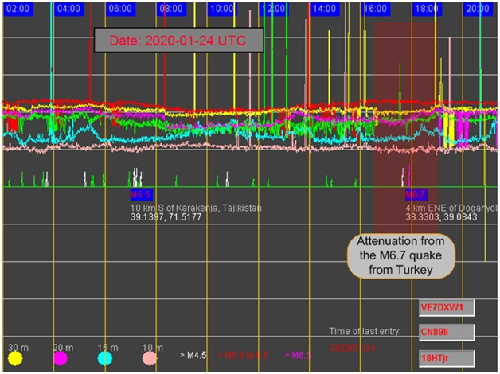Image resolution: width=500 pixels, height=374 pixels.
Task: Click the M5.5 earthquake marker
Action: [x=141, y=194]
